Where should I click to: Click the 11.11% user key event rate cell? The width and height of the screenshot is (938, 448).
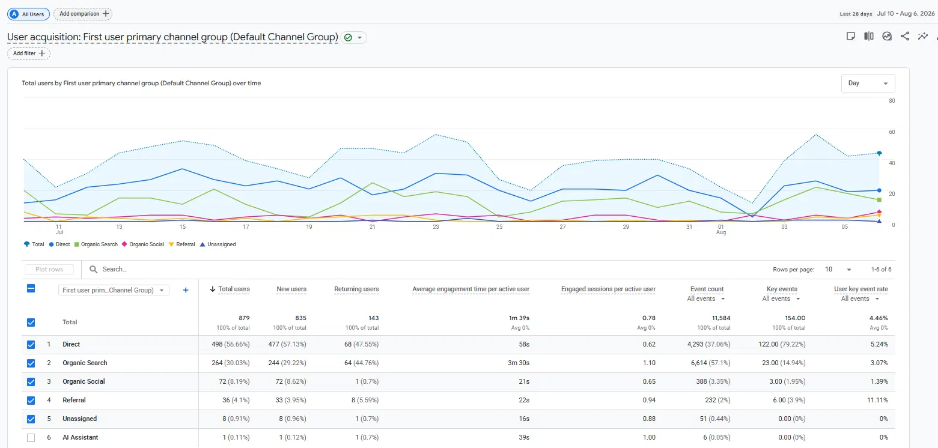877,401
